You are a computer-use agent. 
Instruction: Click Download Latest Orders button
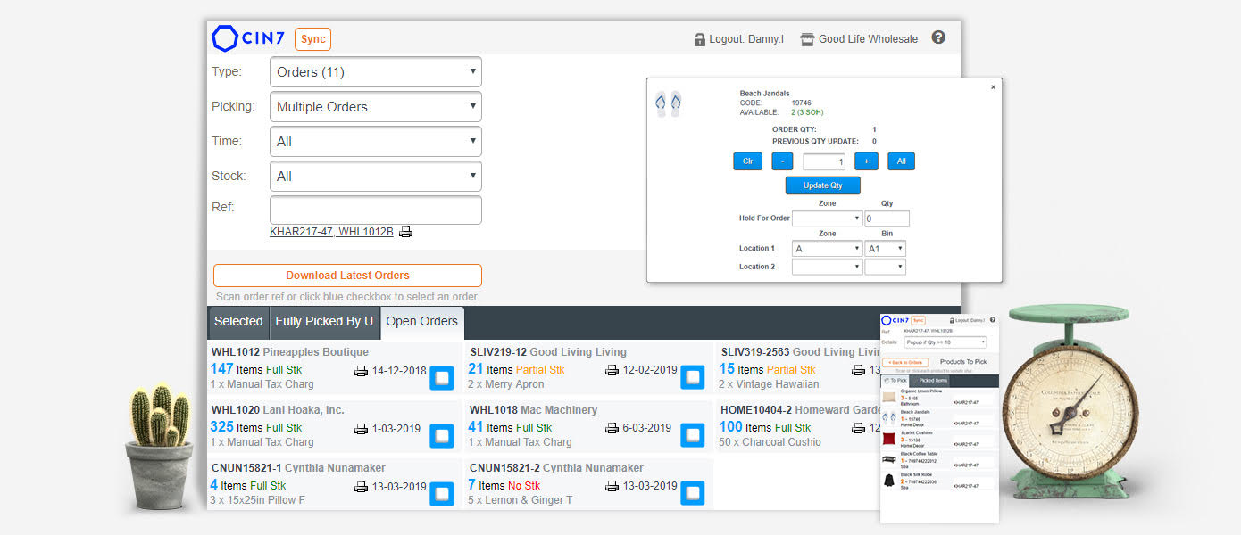click(x=347, y=276)
